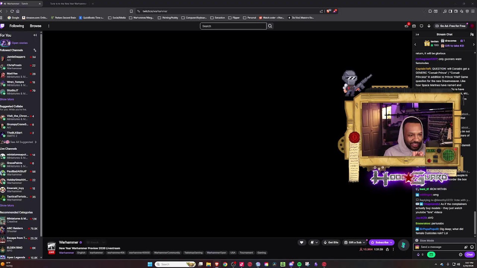Viewport: 477px width, 268px height.
Task: Claim the green channel points bonus
Action: [x=431, y=255]
